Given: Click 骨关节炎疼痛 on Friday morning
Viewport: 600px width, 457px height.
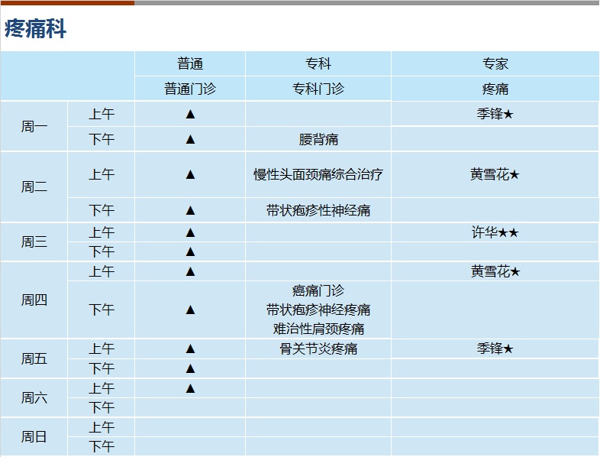Looking at the screenshot, I should coord(318,348).
